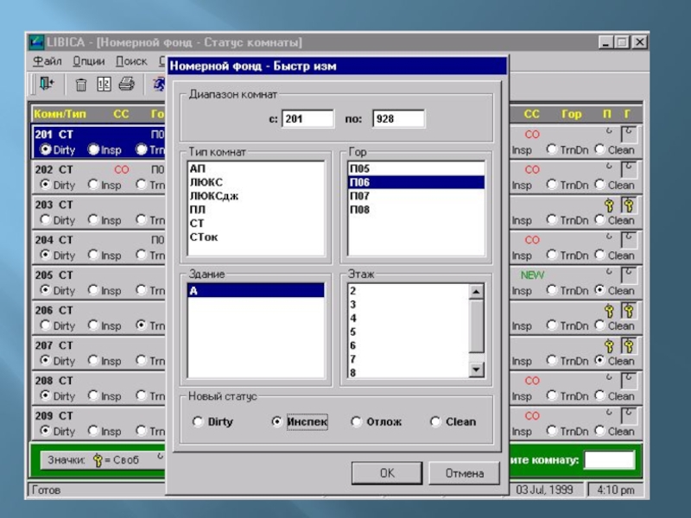The image size is (691, 518).
Task: Click the boxed key icon in row 206
Action: point(628,311)
